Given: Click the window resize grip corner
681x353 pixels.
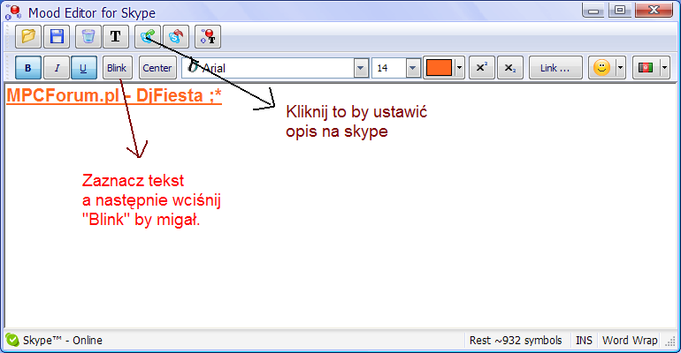Looking at the screenshot, I should (671, 342).
